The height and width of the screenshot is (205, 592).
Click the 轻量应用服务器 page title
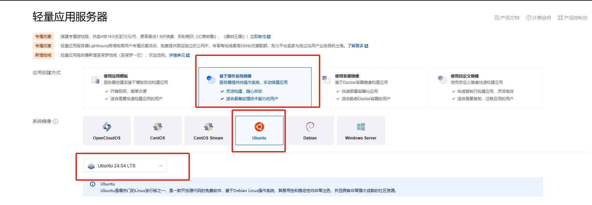pyautogui.click(x=70, y=17)
